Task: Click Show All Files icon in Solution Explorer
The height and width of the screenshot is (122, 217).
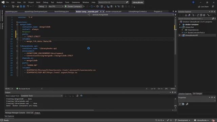Action: [204, 15]
